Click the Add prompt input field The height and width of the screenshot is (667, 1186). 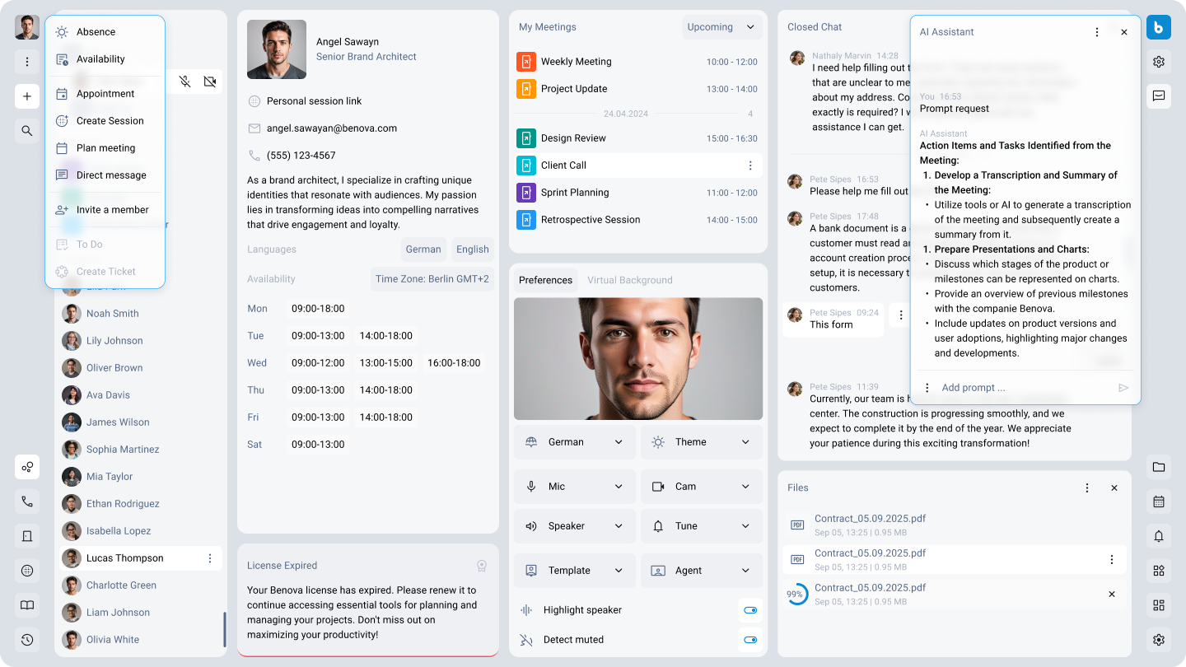[1021, 388]
